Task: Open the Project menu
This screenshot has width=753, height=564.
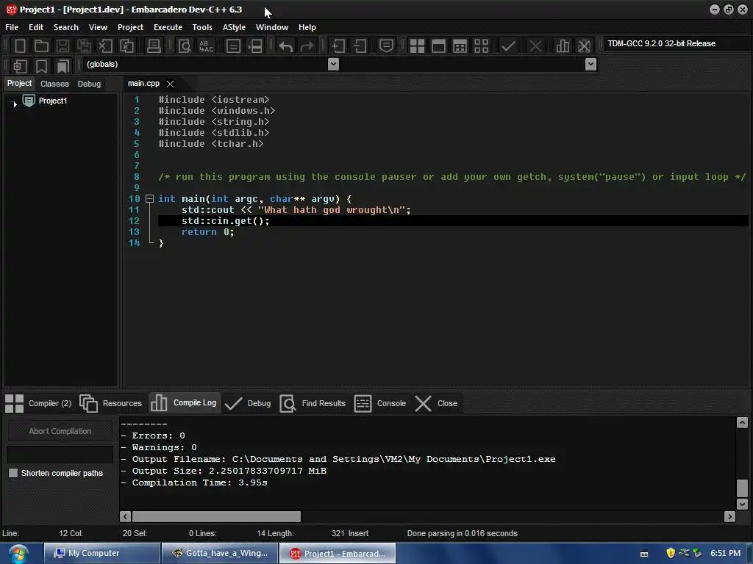Action: 131,27
